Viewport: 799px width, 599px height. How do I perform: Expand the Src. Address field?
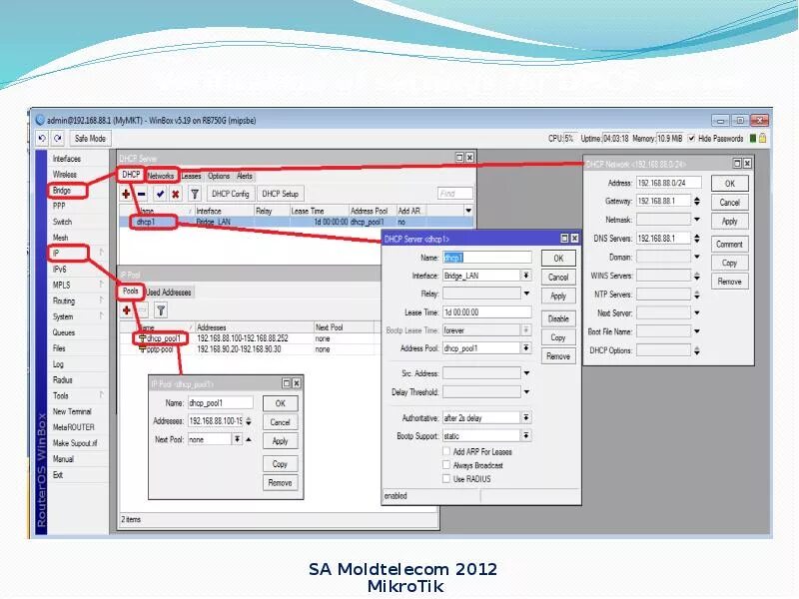coord(526,373)
